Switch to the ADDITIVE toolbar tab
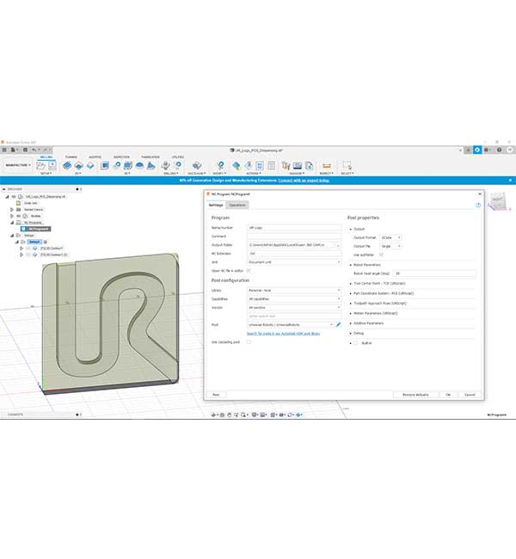 [95, 157]
